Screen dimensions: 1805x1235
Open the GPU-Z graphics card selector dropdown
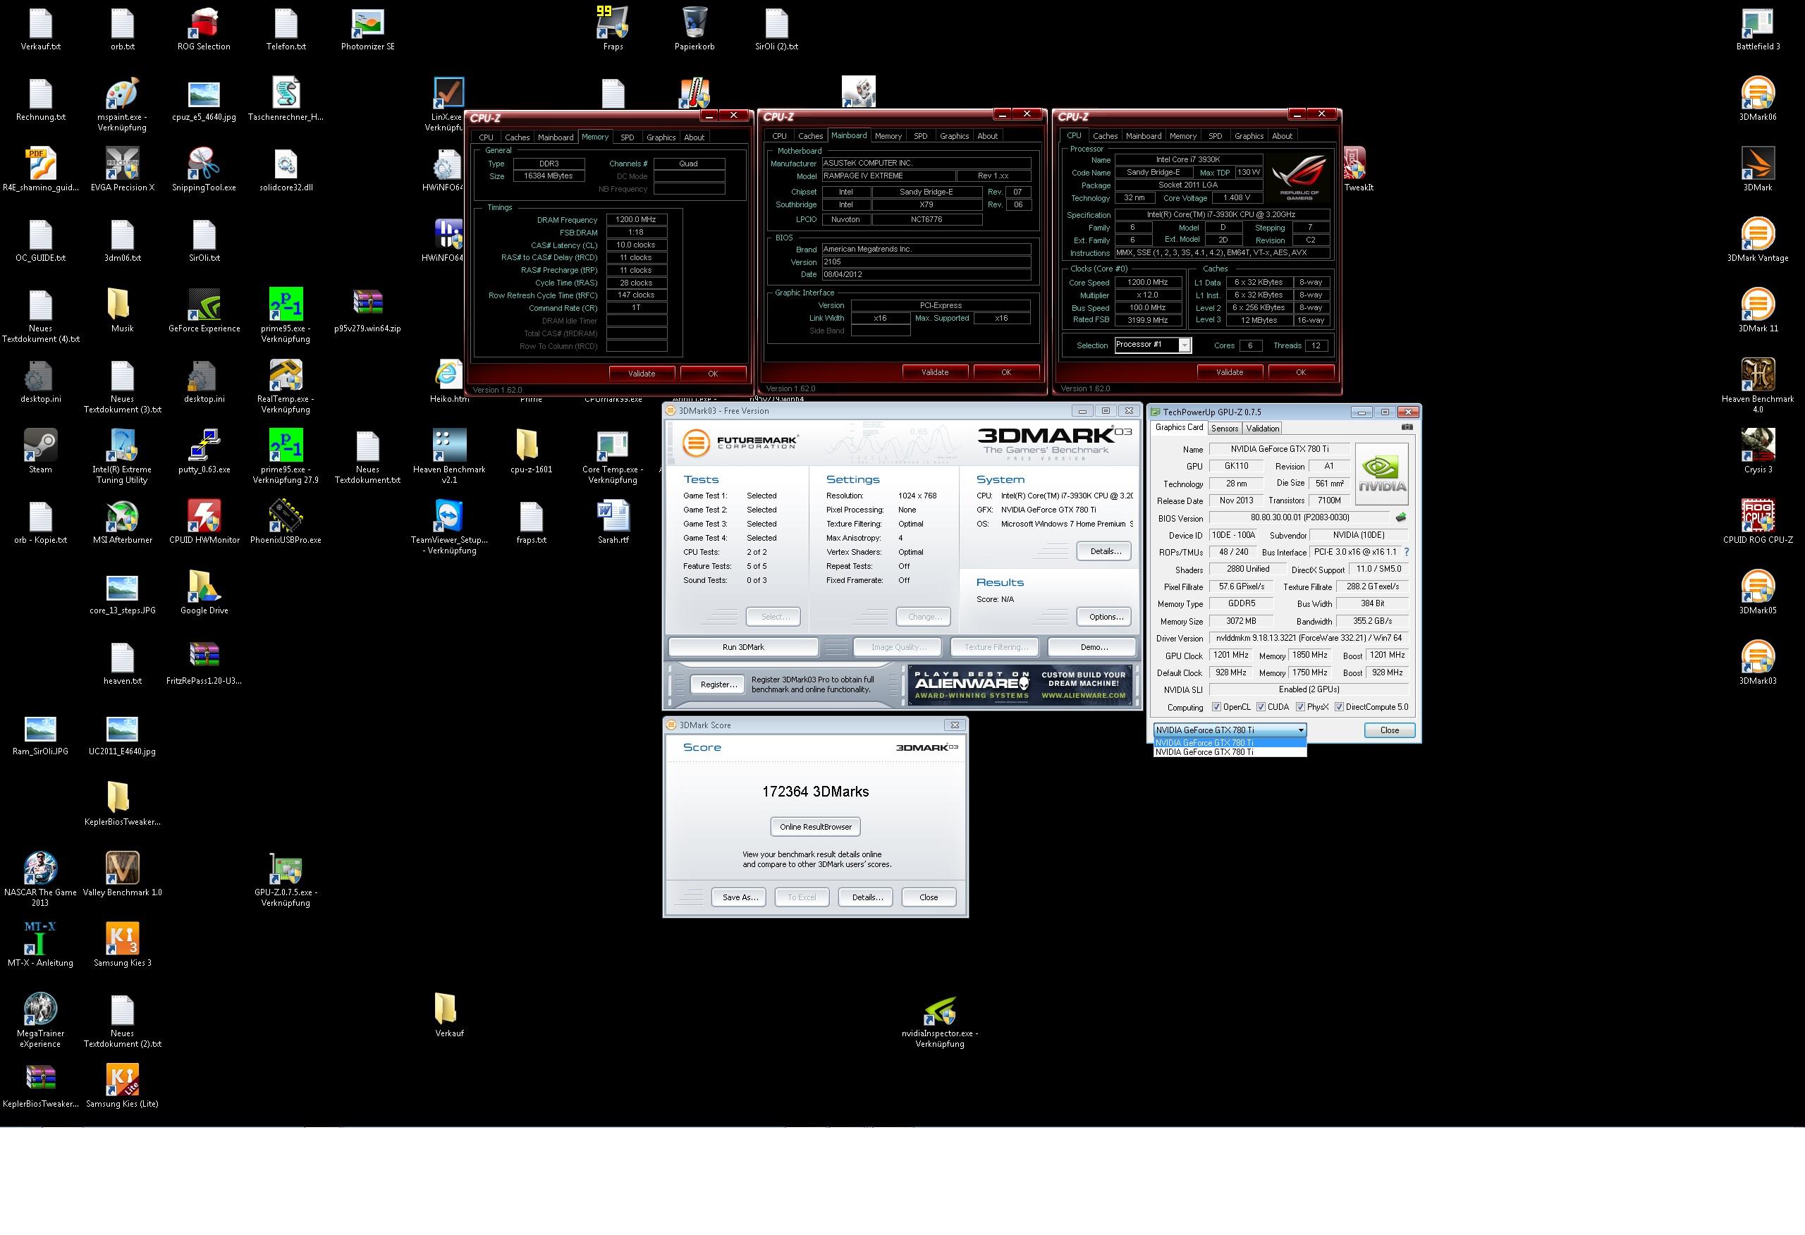tap(1230, 730)
